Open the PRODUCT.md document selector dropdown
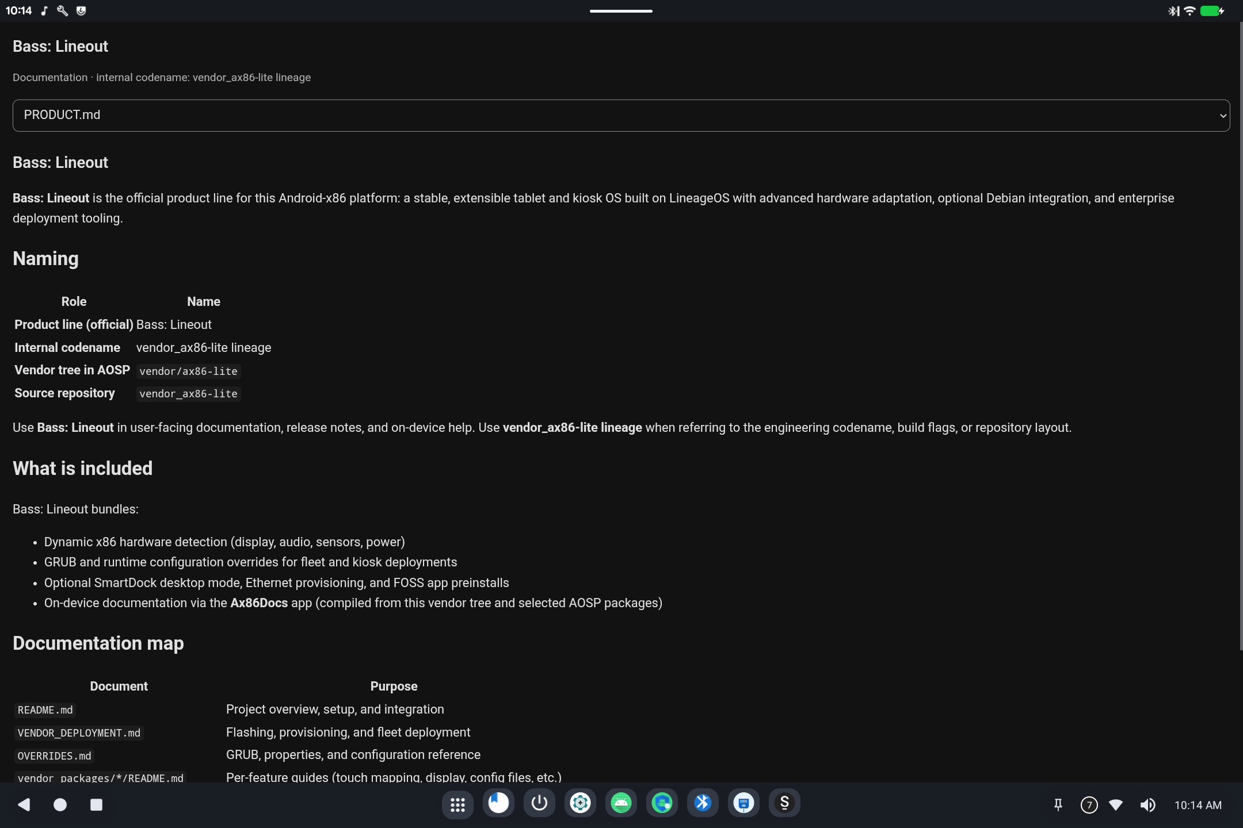This screenshot has width=1243, height=828. click(x=621, y=116)
